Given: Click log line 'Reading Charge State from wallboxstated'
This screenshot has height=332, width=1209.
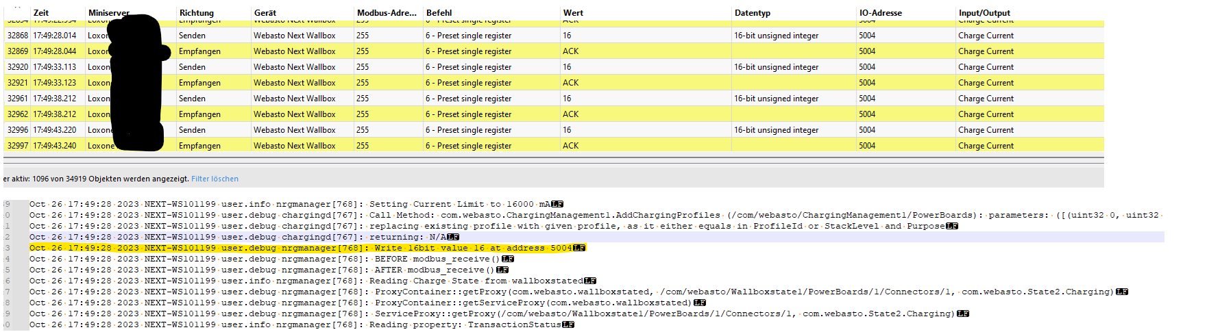Looking at the screenshot, I should [x=313, y=281].
